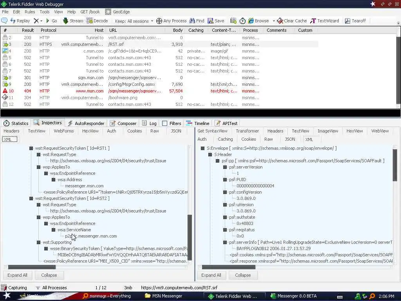Viewport: 401px width, 301px height.
Task: Enable Stream mode
Action: click(73, 21)
